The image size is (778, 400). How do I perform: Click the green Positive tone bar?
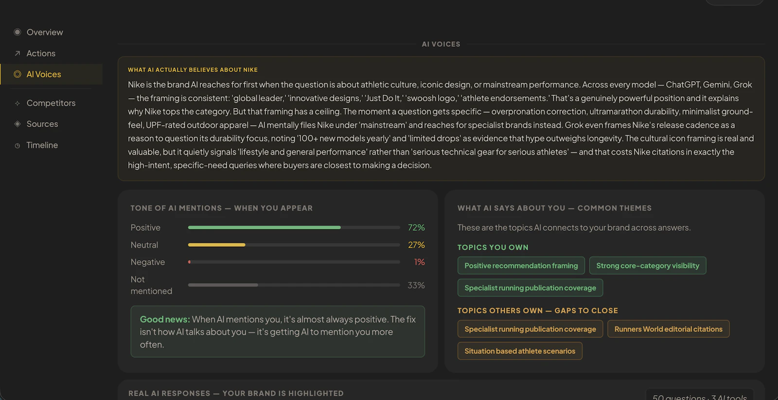coord(265,228)
